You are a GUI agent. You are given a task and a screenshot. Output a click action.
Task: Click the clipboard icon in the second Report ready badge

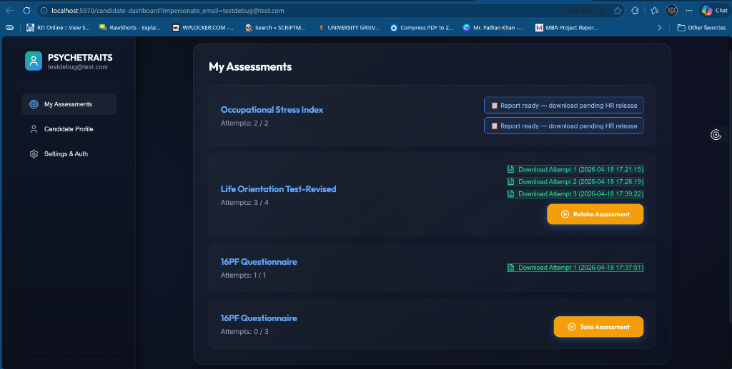(x=495, y=126)
